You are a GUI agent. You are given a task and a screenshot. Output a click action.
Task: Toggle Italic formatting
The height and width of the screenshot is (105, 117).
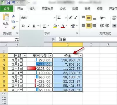(29, 26)
